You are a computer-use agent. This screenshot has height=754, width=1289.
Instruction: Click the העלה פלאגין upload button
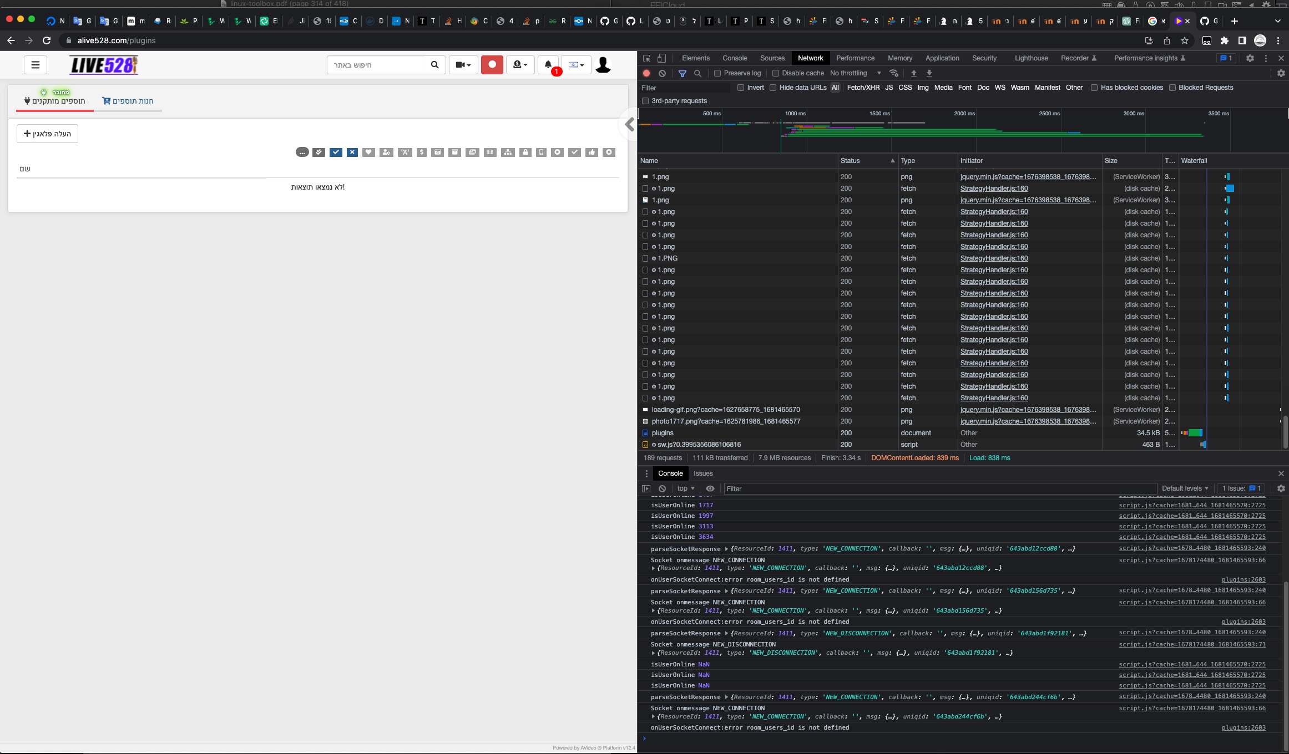coord(47,133)
